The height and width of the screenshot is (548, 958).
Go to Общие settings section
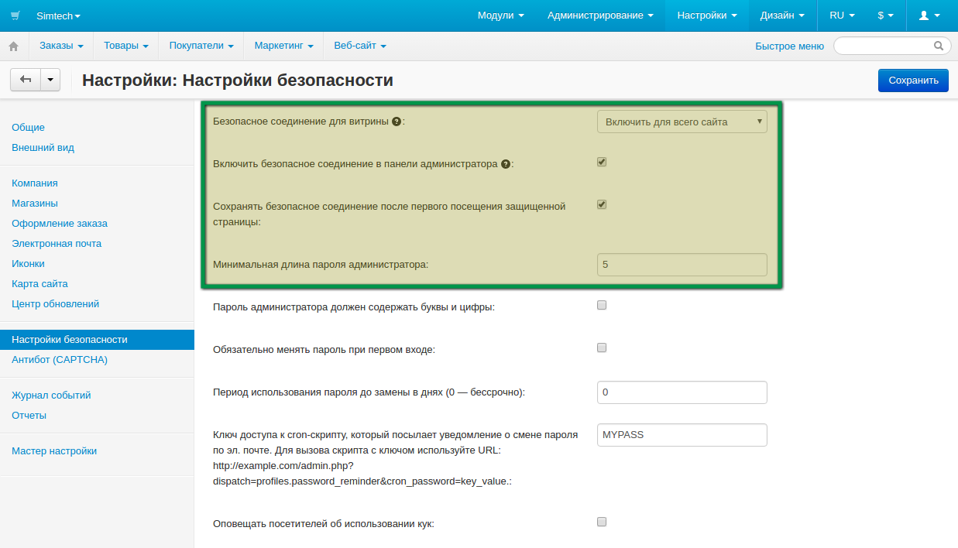[x=28, y=127]
